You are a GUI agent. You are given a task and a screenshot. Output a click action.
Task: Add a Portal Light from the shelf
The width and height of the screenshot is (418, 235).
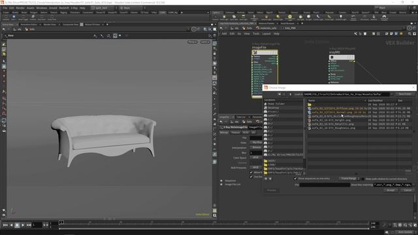click(x=329, y=18)
